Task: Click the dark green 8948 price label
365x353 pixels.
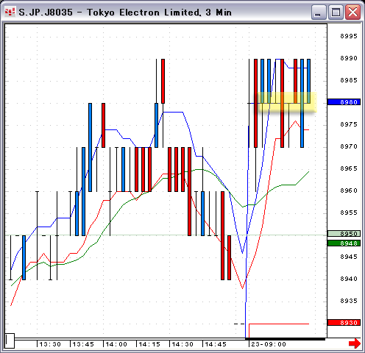Action: (x=344, y=243)
